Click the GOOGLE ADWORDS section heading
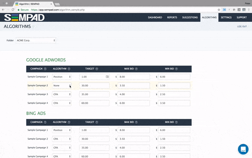The height and width of the screenshot is (158, 252). [x=46, y=60]
